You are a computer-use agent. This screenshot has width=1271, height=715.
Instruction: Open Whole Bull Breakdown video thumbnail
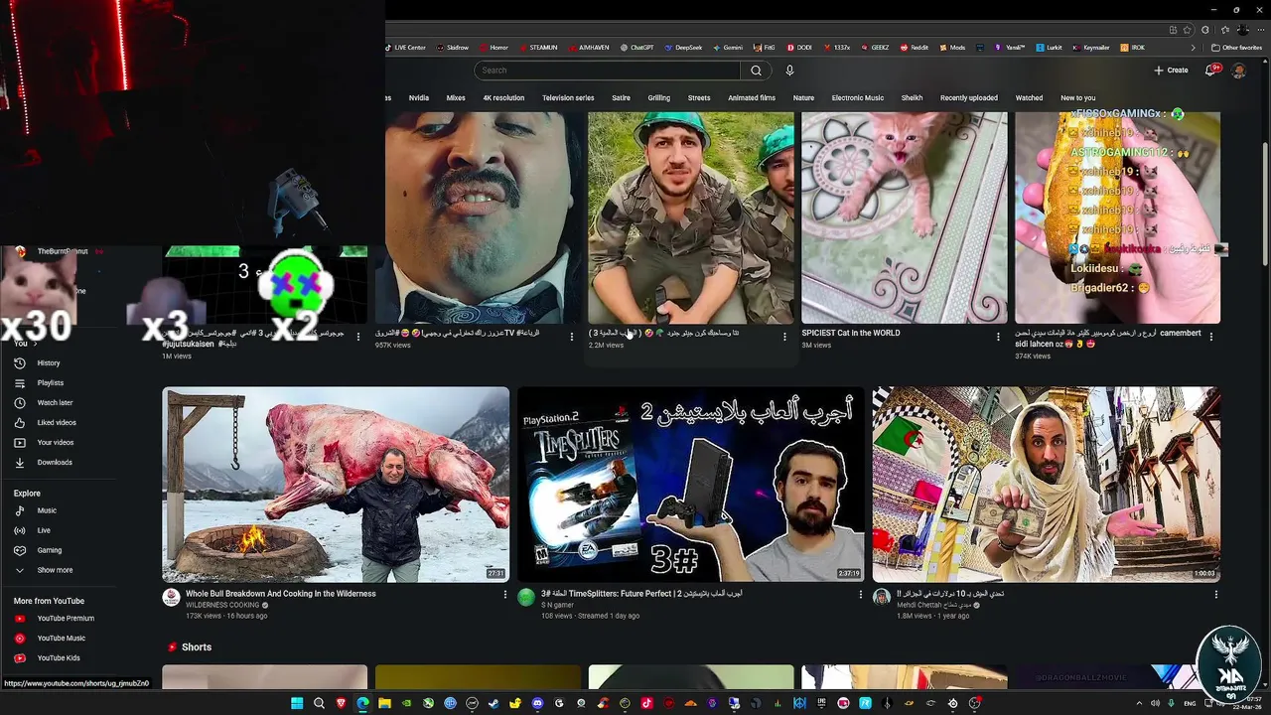pyautogui.click(x=336, y=485)
